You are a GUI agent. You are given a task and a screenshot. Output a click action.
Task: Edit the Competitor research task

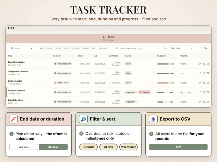[200, 73]
